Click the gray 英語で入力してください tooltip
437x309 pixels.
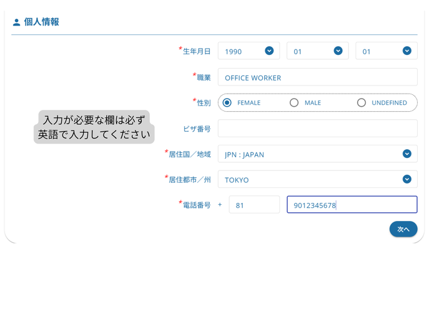coord(94,127)
